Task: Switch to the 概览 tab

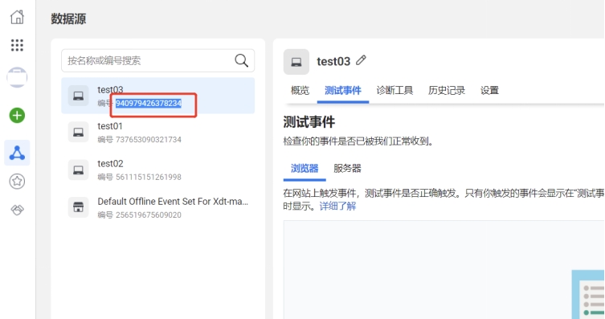Action: pyautogui.click(x=300, y=90)
